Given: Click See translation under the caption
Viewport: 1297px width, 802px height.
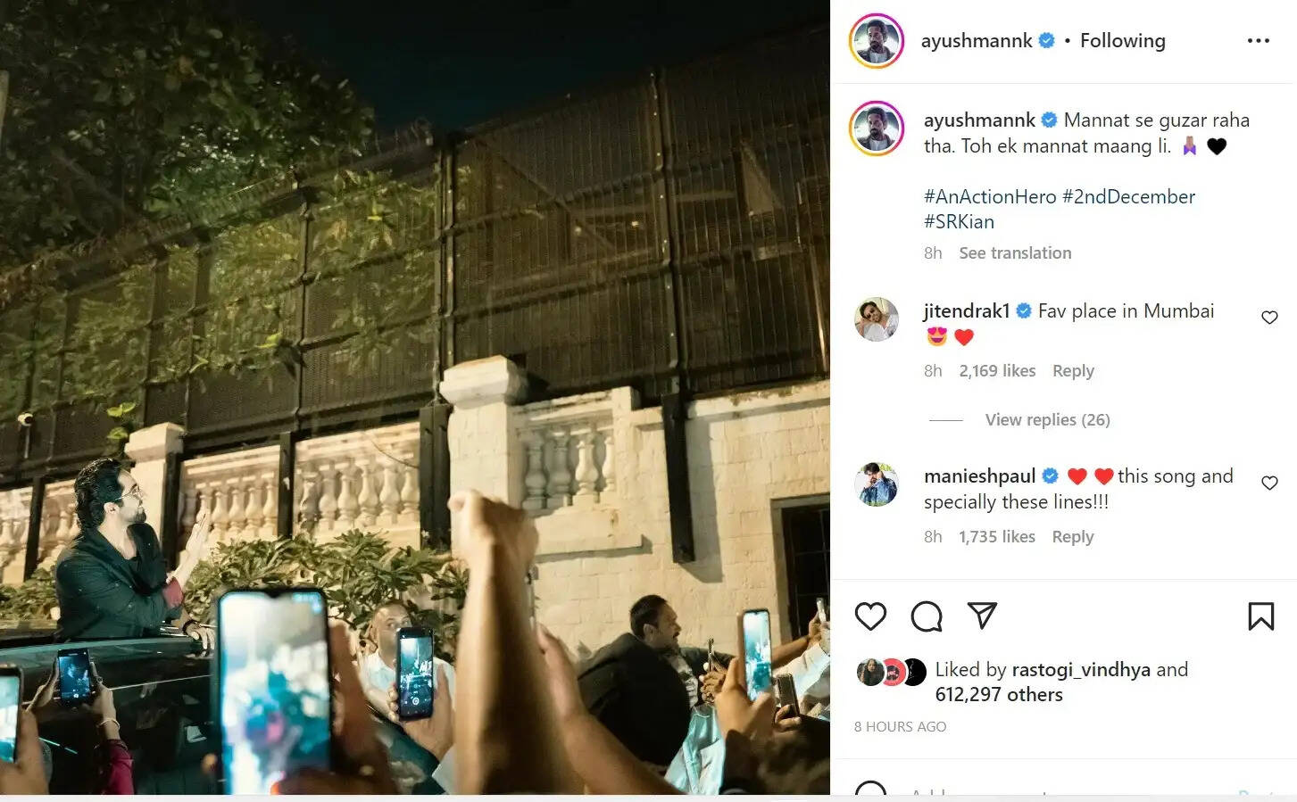Looking at the screenshot, I should click(x=1015, y=253).
